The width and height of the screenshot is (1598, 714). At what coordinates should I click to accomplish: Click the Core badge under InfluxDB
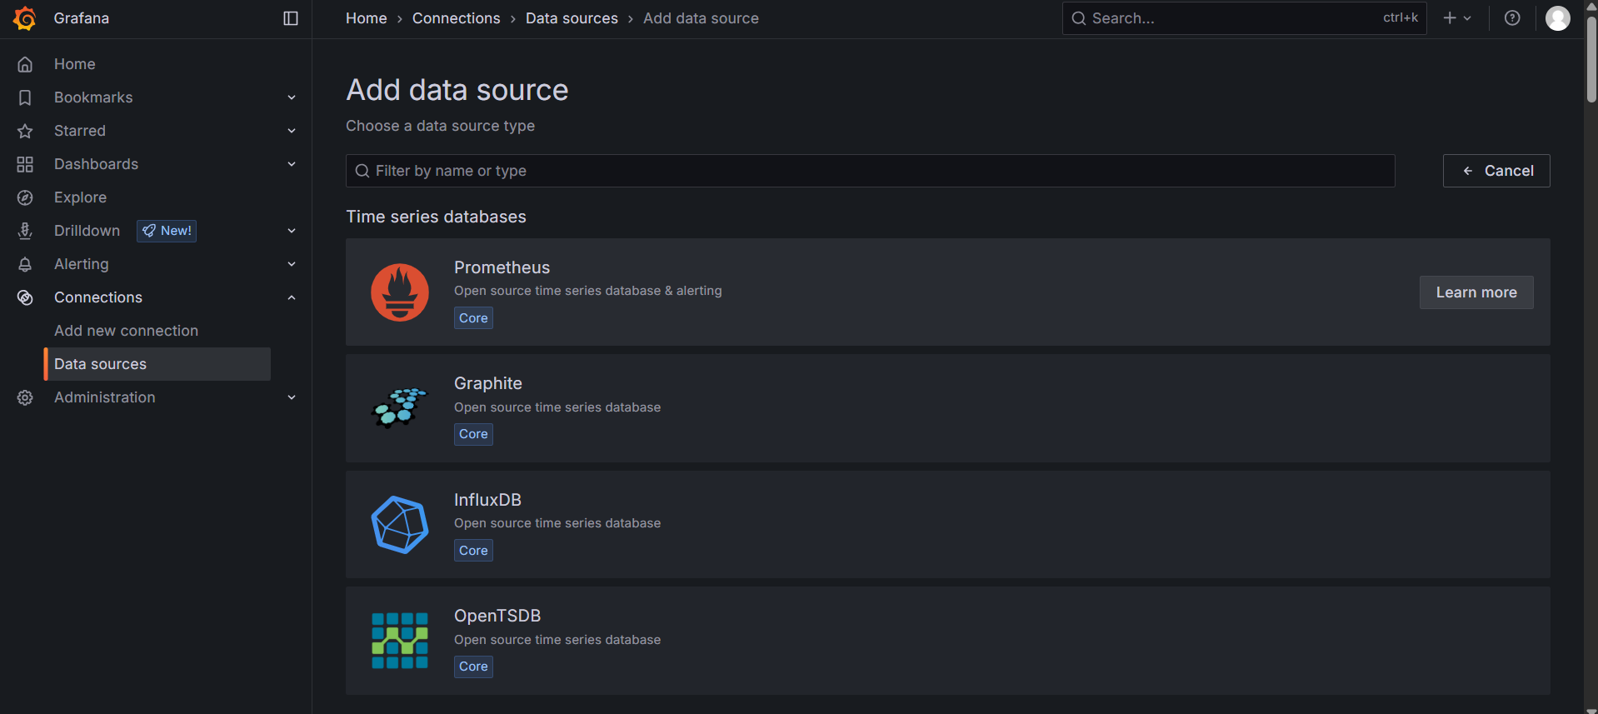pyautogui.click(x=473, y=551)
